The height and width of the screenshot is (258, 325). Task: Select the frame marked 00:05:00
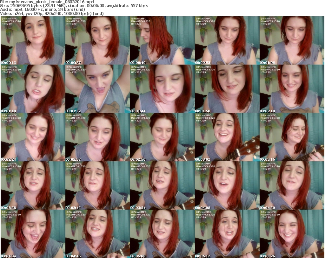pos(162,234)
